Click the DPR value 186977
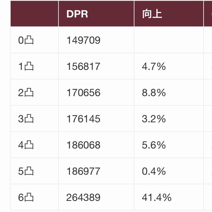212x212 pixels. pos(83,171)
